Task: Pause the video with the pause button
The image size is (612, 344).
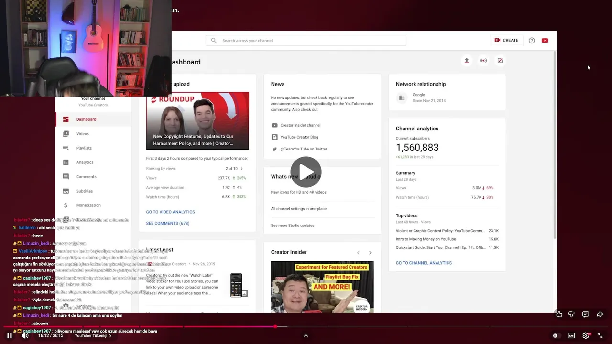Action: [x=9, y=335]
